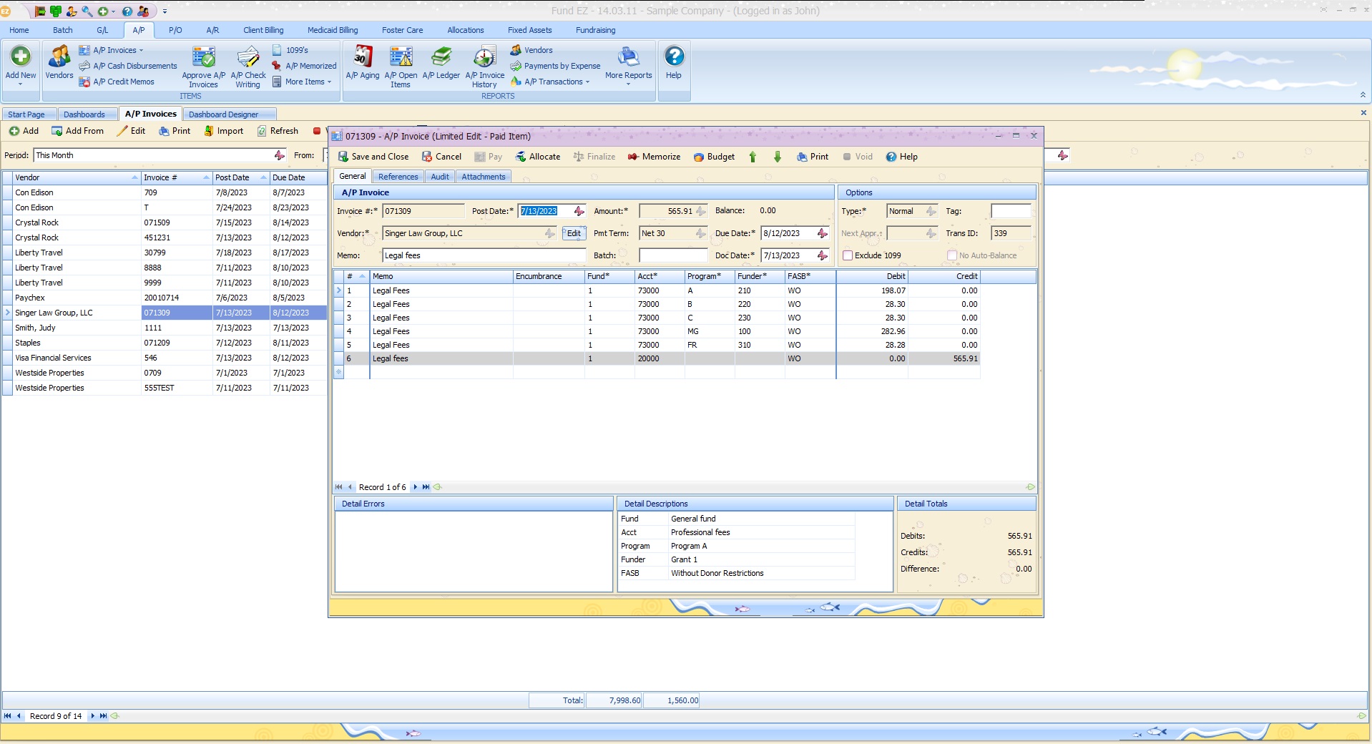Enable the Exclude 1099 checkbox
This screenshot has width=1372, height=744.
[x=848, y=255]
